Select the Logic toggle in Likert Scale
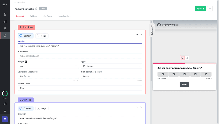The width and height of the screenshot is (219, 124). [x=42, y=36]
